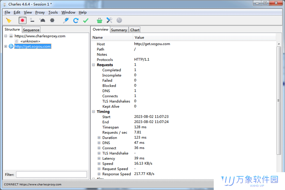Select the Host value http://get.sogou.com

(152, 44)
